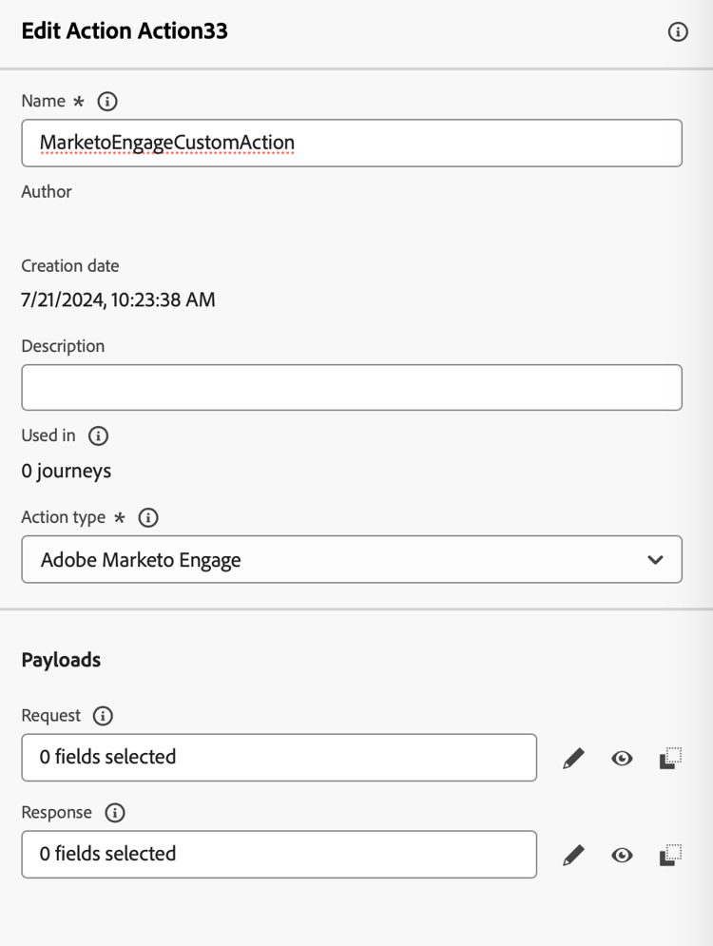This screenshot has width=713, height=946.
Task: Click the Request fields selected box
Action: (x=279, y=758)
